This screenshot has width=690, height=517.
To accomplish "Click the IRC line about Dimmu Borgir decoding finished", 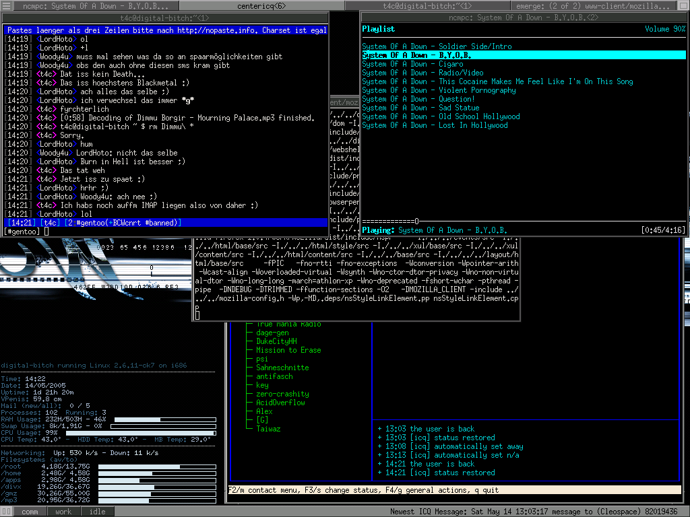I will (160, 118).
